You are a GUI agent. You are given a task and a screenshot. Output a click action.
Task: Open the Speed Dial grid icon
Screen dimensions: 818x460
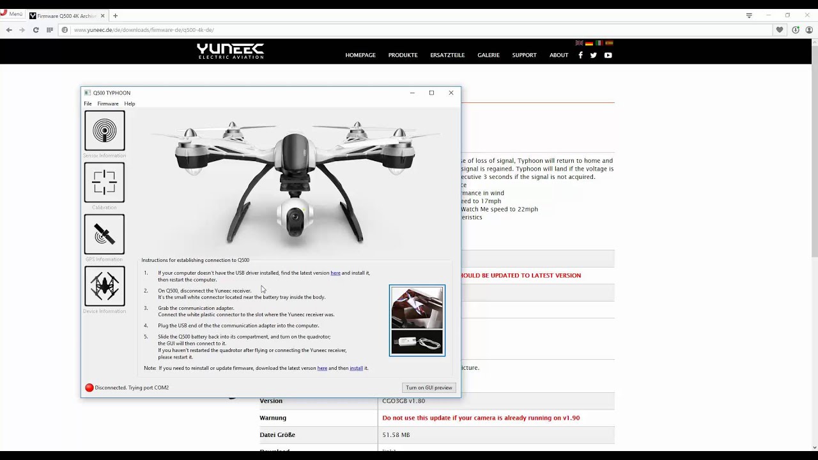click(x=49, y=30)
